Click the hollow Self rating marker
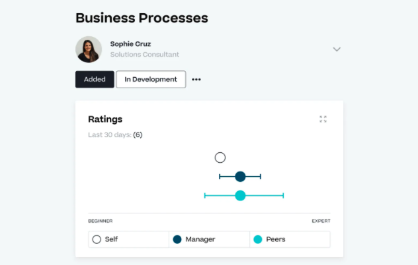This screenshot has height=265, width=418. pyautogui.click(x=220, y=158)
